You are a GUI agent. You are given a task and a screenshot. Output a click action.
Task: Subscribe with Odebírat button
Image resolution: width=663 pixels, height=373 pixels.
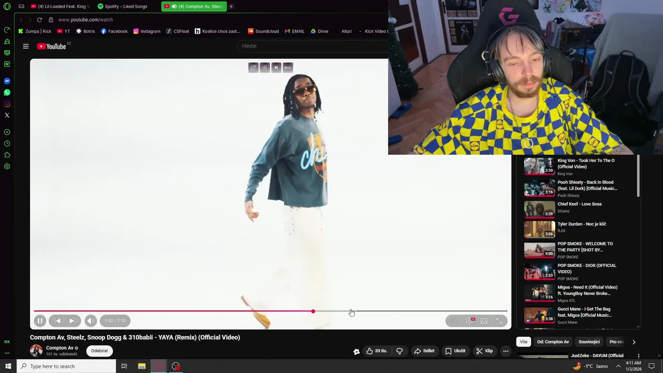(x=99, y=351)
